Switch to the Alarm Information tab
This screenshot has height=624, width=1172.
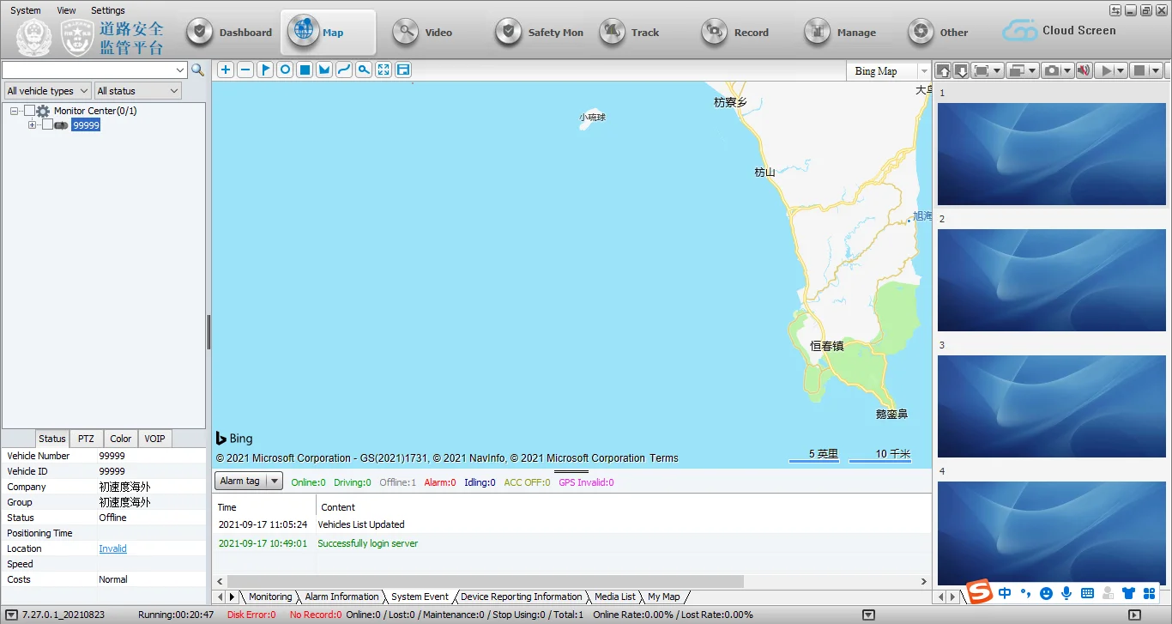(x=341, y=597)
